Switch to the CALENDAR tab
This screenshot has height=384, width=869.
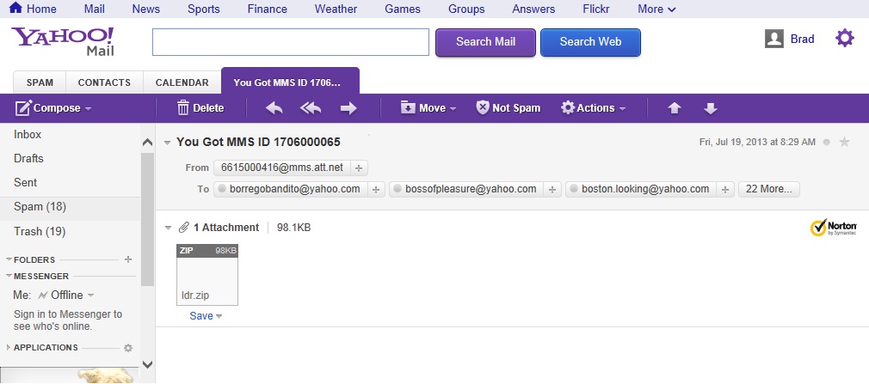point(182,82)
